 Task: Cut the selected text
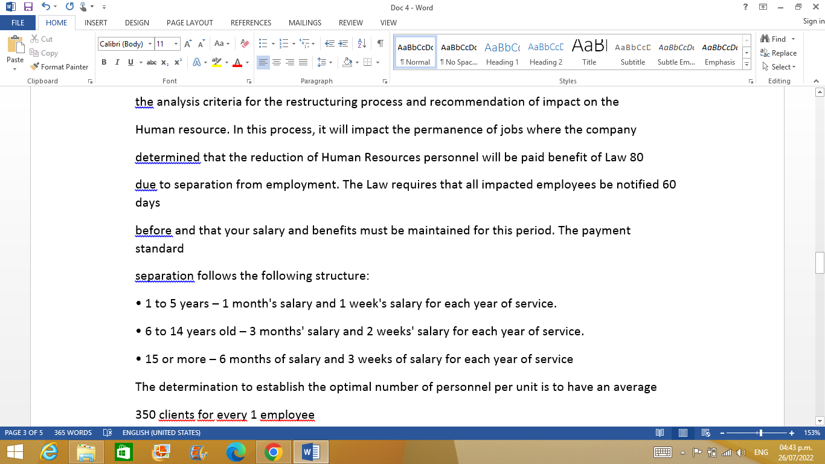tap(42, 39)
